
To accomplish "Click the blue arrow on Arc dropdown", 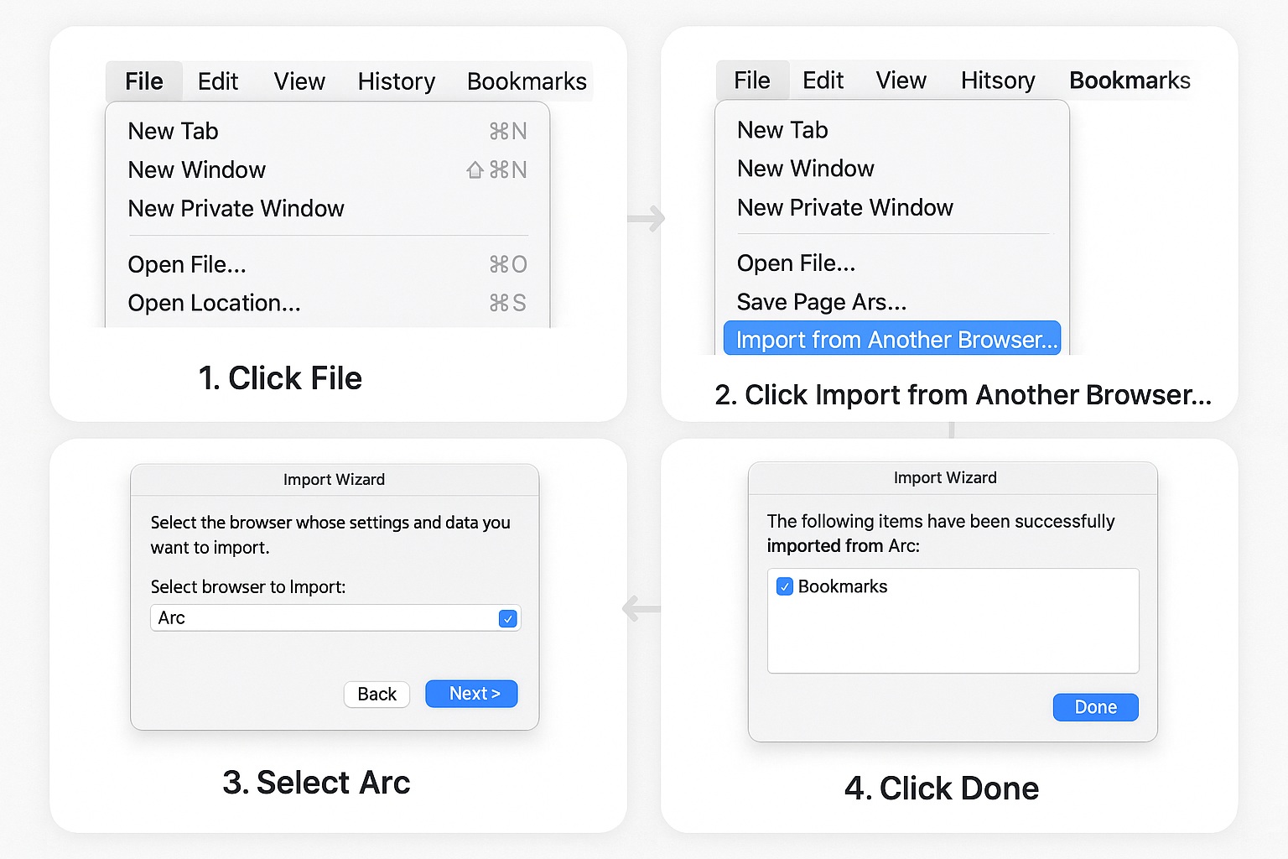I will tap(507, 619).
